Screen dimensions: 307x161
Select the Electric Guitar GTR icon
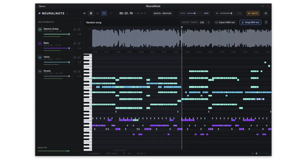point(40,30)
